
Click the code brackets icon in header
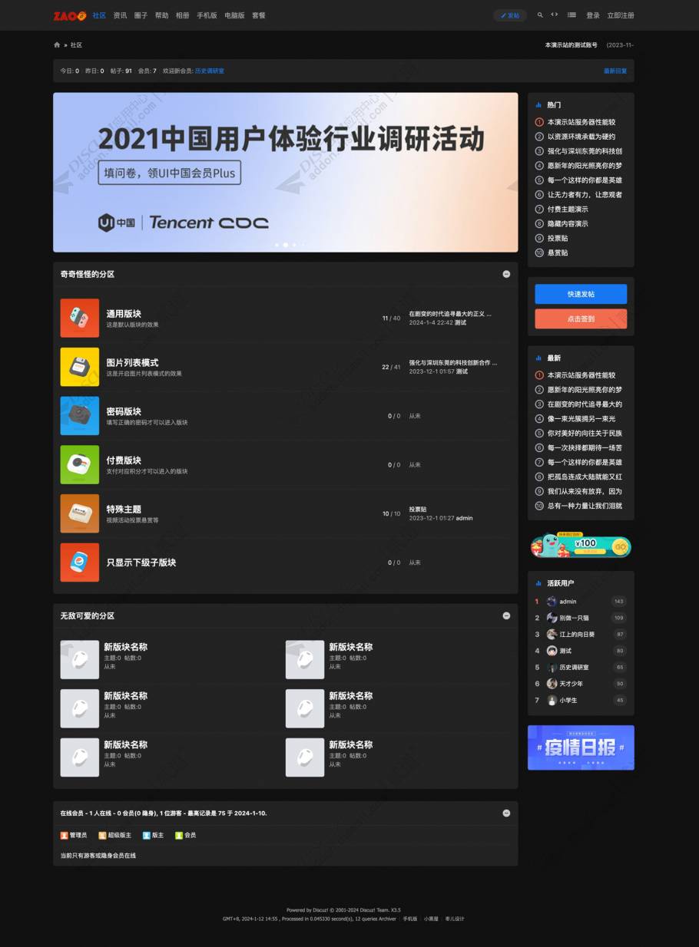click(555, 15)
